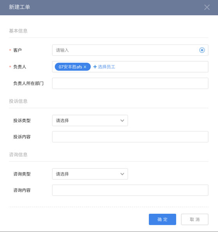The width and height of the screenshot is (218, 232).
Task: Open the 咨询类型 请选择 dropdown
Action: pos(90,174)
